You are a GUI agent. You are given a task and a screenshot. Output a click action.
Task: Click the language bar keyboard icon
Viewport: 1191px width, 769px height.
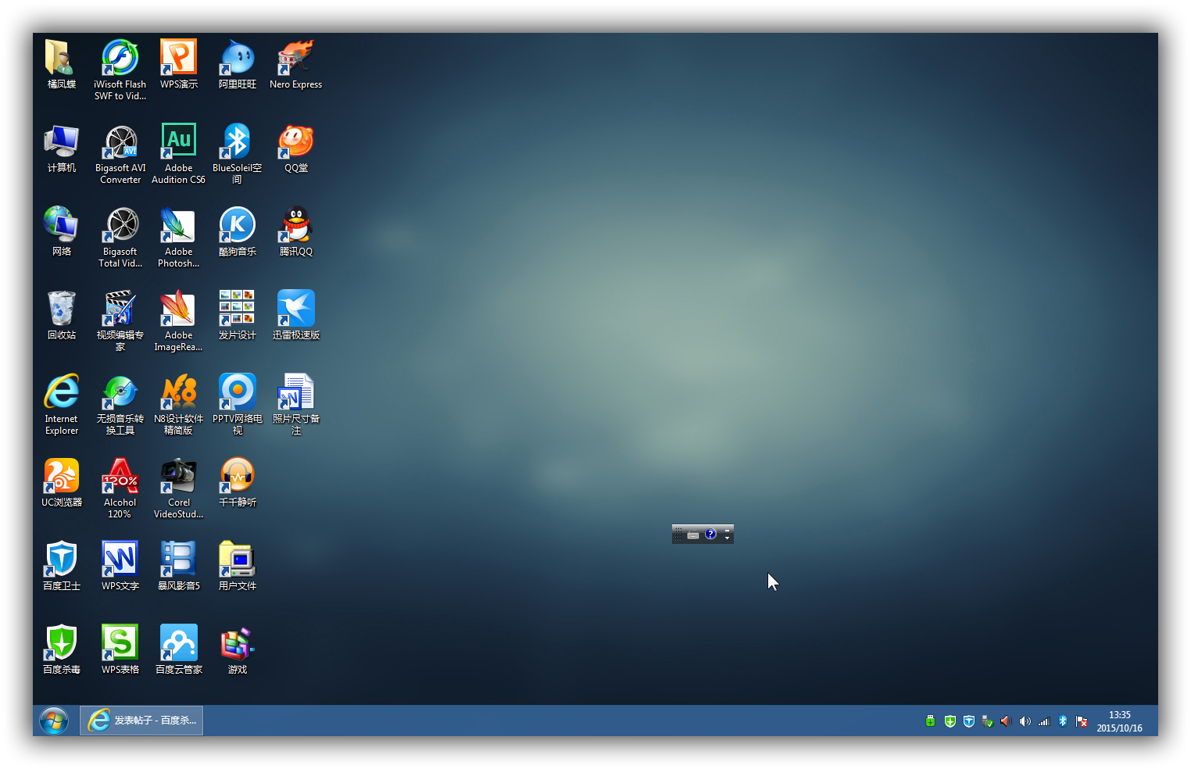[x=693, y=535]
